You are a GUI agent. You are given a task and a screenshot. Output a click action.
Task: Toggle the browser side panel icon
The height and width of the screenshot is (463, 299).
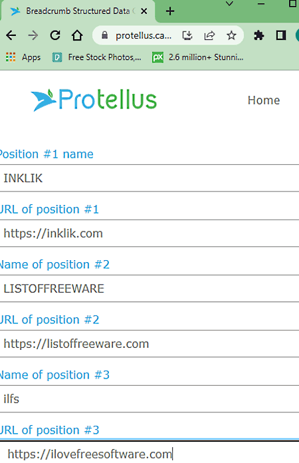(x=281, y=36)
